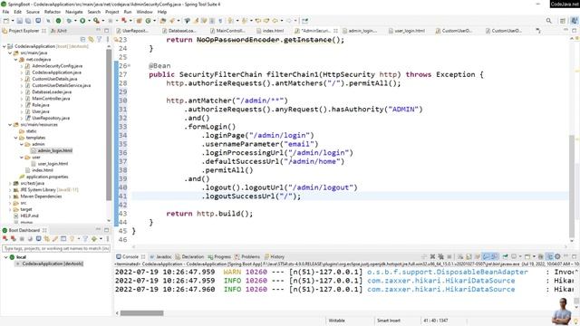Click the Save All icon
Viewport: 580px width, 326px height.
pyautogui.click(x=28, y=21)
